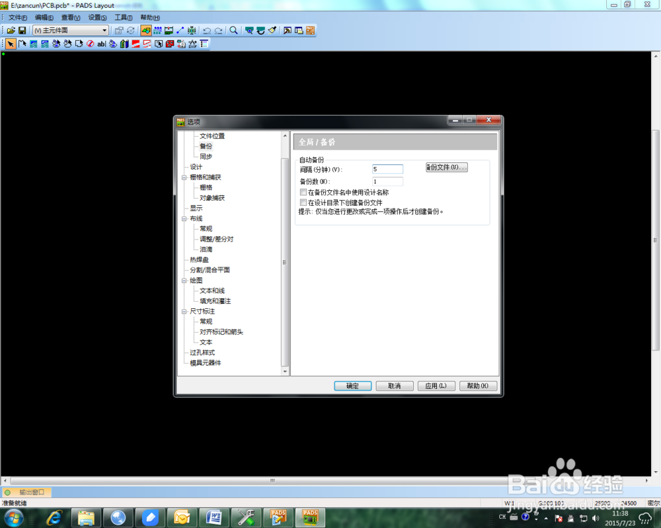Select 显示 in options tree
This screenshot has height=528, width=661.
coord(196,208)
